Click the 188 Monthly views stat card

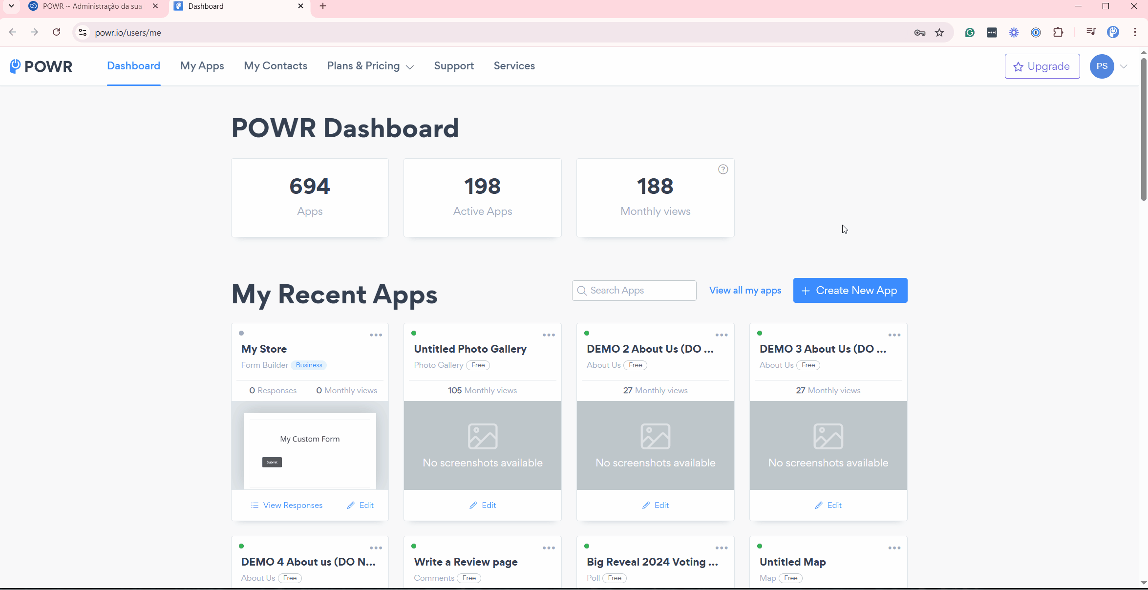(x=656, y=198)
